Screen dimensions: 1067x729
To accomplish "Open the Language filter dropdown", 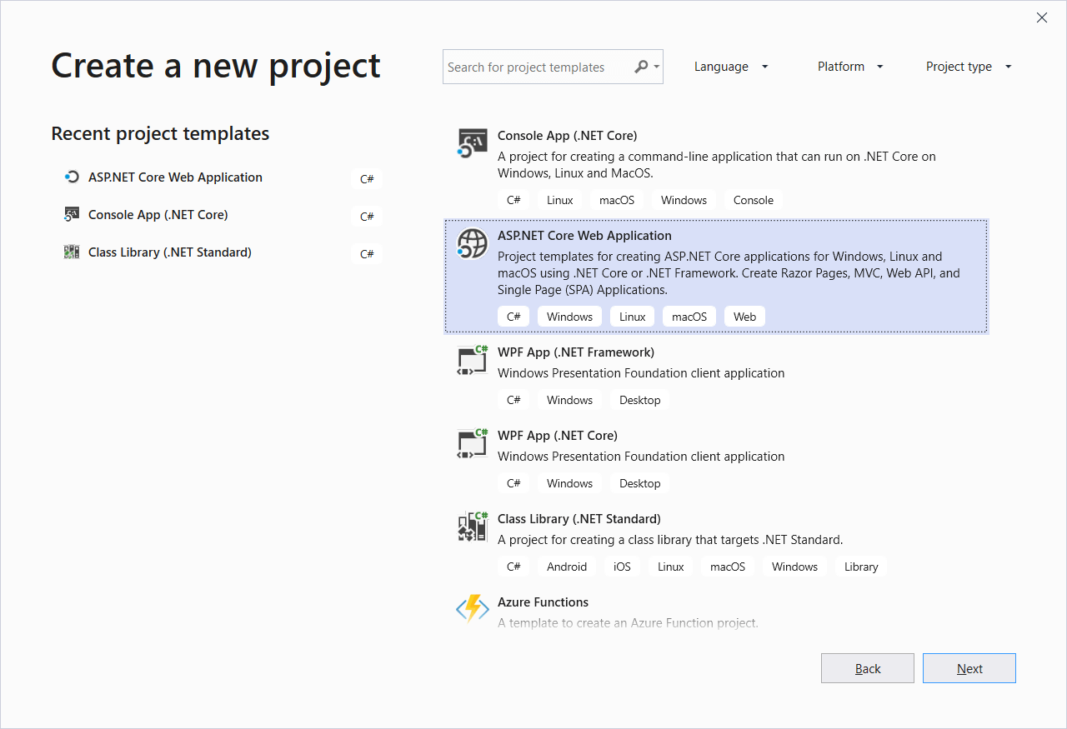I will (x=731, y=67).
